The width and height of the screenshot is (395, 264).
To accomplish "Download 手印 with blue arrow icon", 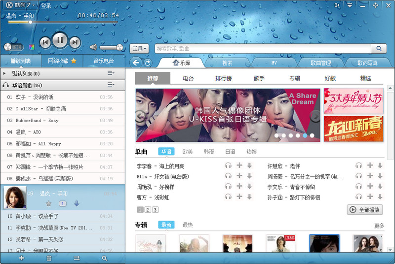I will (77, 203).
